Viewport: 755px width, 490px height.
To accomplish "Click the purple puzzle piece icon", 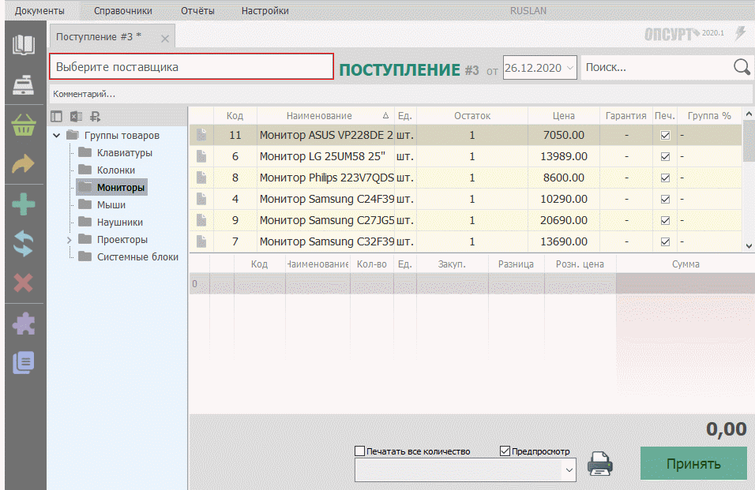I will (x=23, y=324).
